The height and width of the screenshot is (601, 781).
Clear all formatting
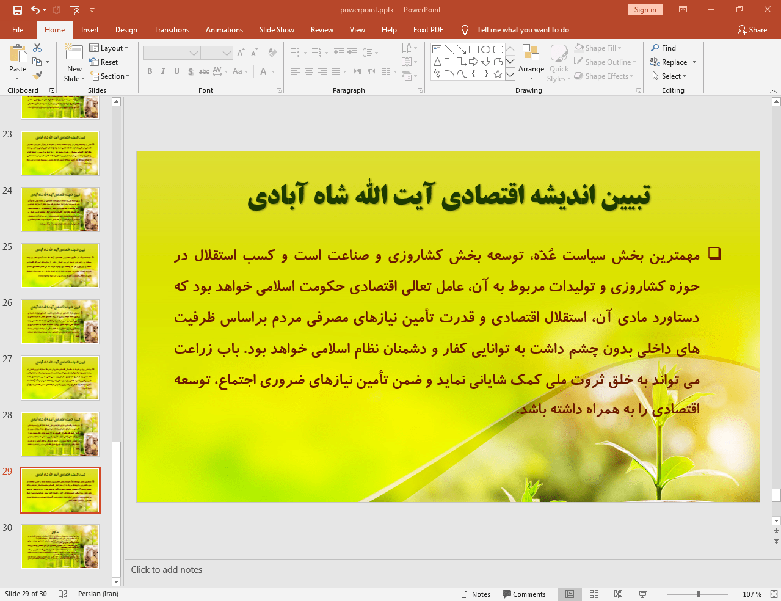(x=272, y=53)
